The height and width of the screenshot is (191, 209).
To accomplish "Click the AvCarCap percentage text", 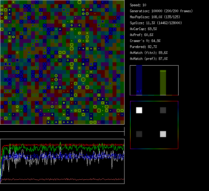I will point(143,29).
